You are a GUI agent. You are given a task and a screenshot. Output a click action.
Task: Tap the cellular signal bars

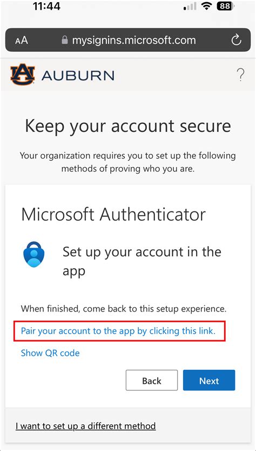[x=190, y=6]
